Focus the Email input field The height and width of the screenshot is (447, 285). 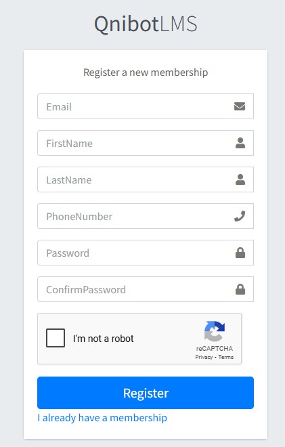146,106
